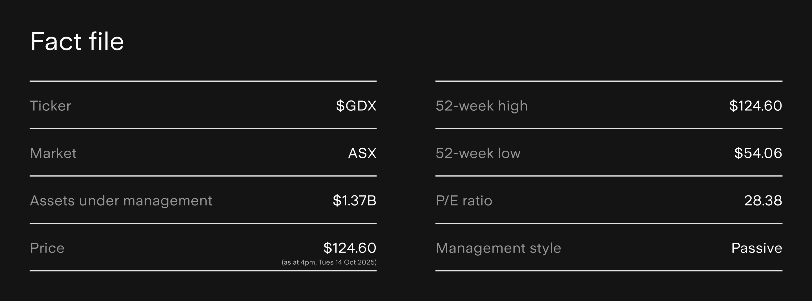Viewport: 812px width, 301px height.
Task: Click the $124.60 value in the Price row
Action: (x=349, y=248)
